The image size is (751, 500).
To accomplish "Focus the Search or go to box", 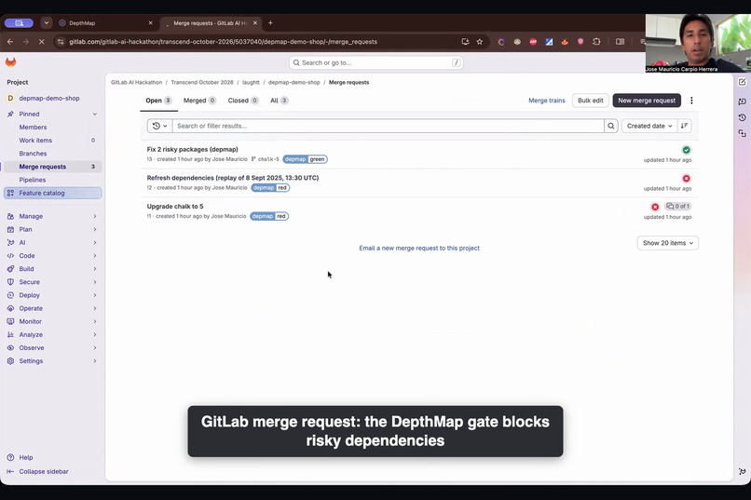I will 376,62.
